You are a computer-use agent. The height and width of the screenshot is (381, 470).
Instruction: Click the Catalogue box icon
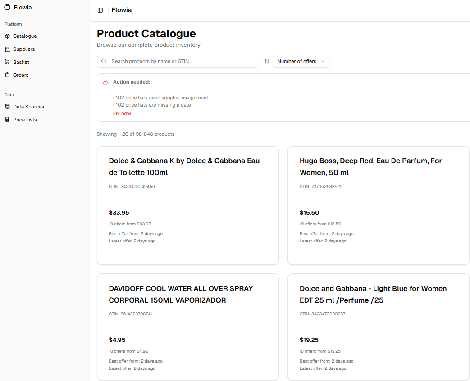point(8,36)
